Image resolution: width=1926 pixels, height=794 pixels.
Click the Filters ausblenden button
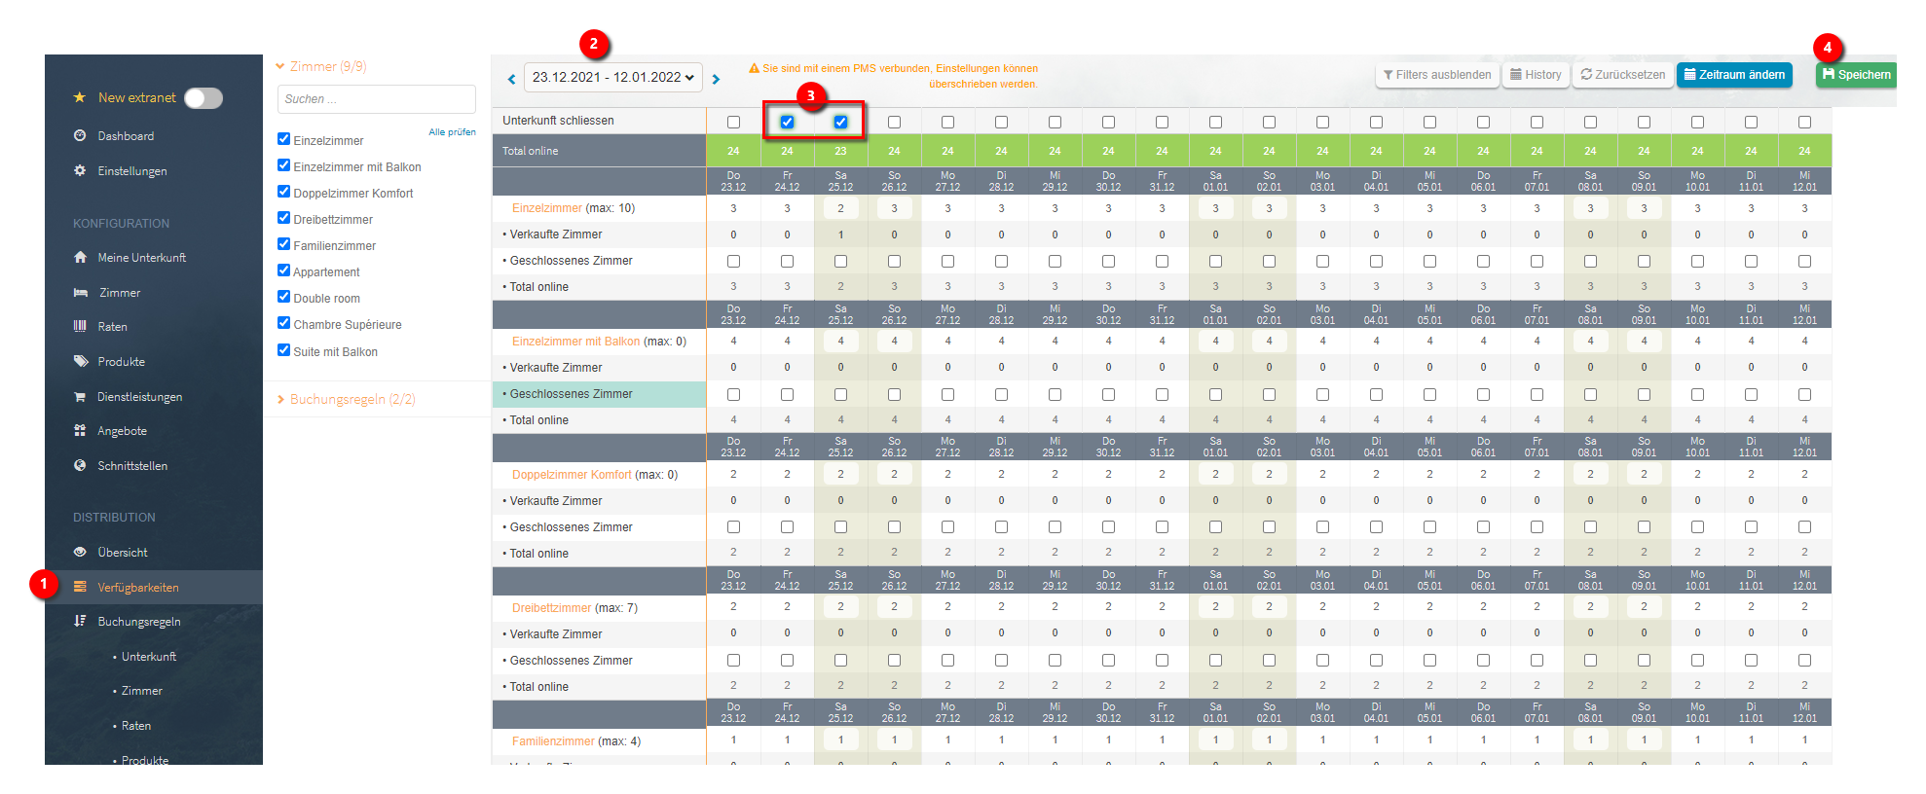pos(1436,75)
